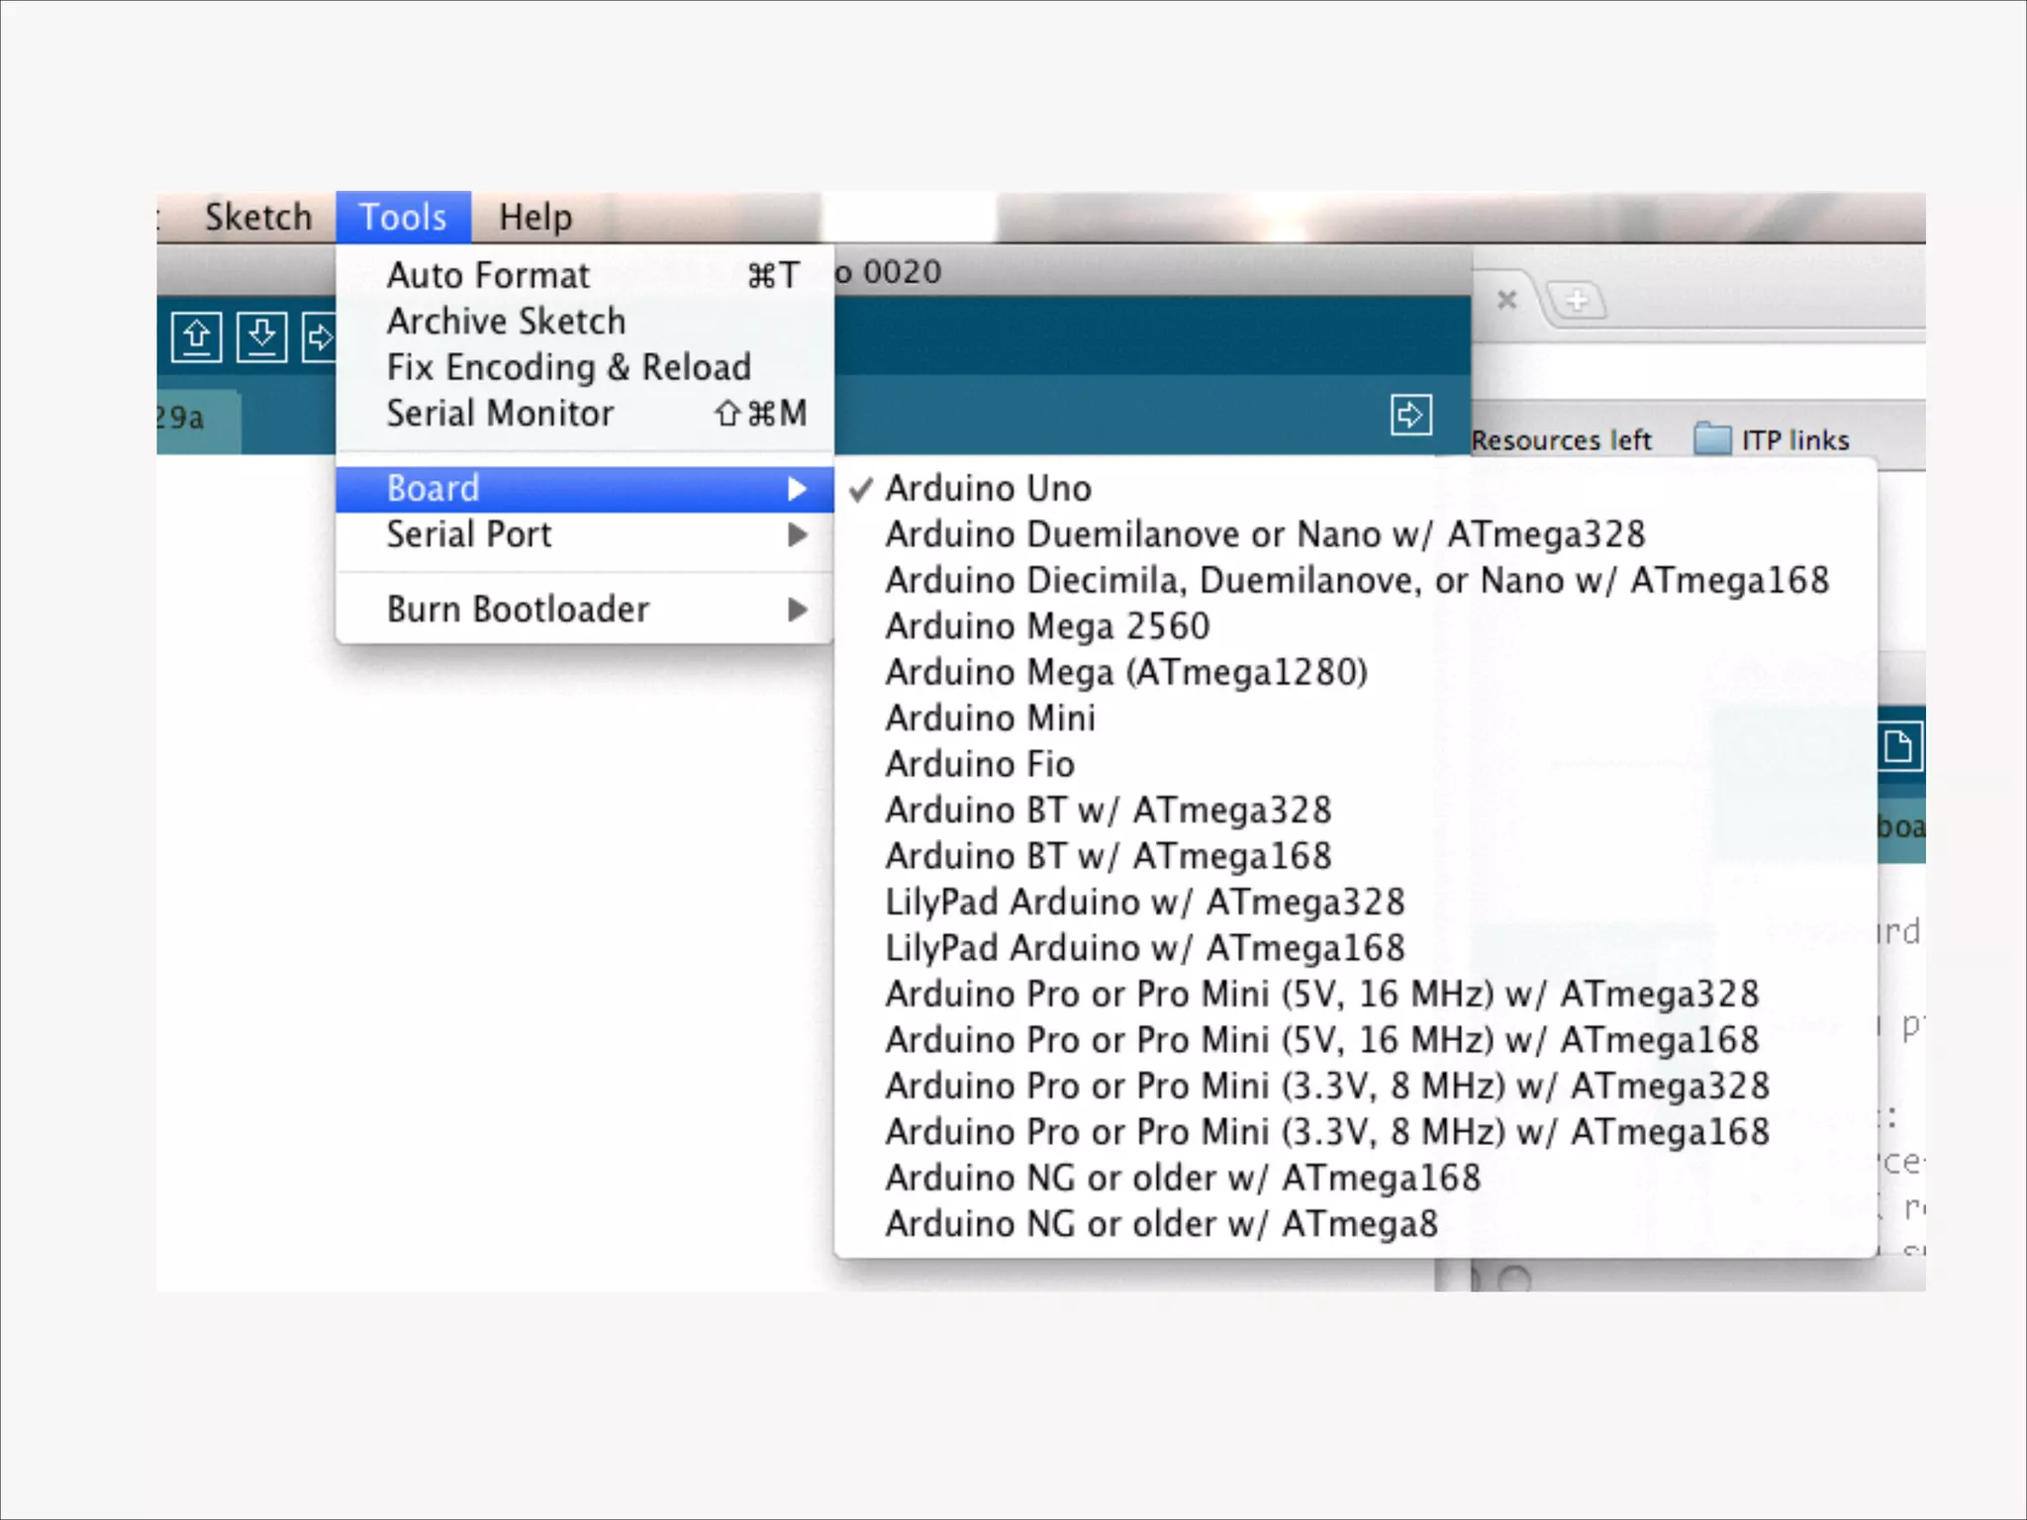Click the browser new tab plus button

1577,300
